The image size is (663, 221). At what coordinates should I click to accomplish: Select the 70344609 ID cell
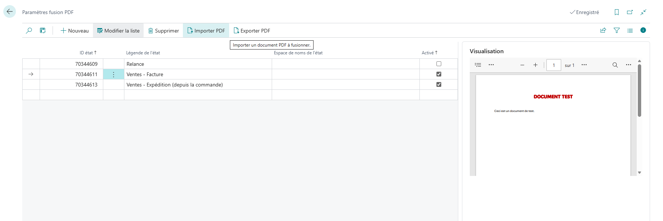point(71,64)
